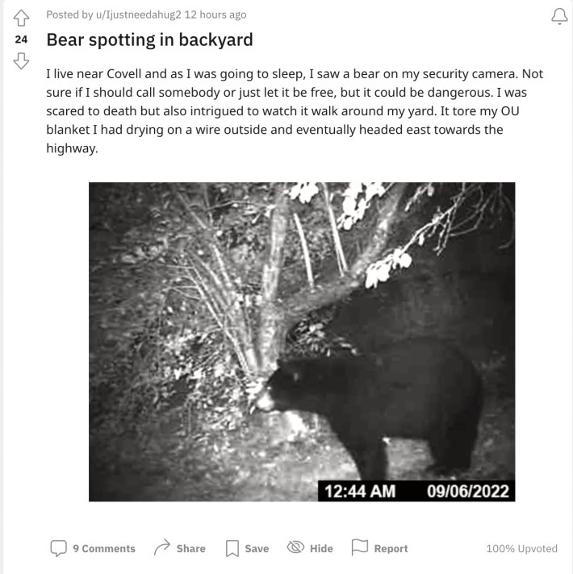Image resolution: width=573 pixels, height=574 pixels.
Task: Open the bear security camera image
Action: pyautogui.click(x=302, y=342)
